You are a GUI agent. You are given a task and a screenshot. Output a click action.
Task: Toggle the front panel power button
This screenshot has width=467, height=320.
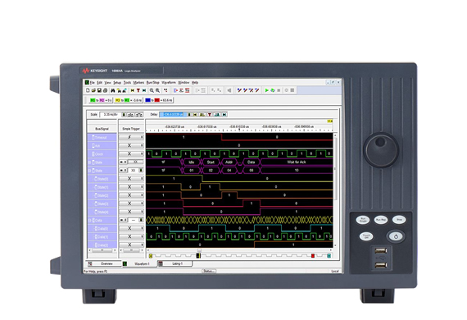coord(396,236)
